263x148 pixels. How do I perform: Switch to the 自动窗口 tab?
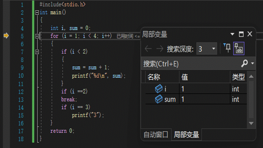(156, 134)
